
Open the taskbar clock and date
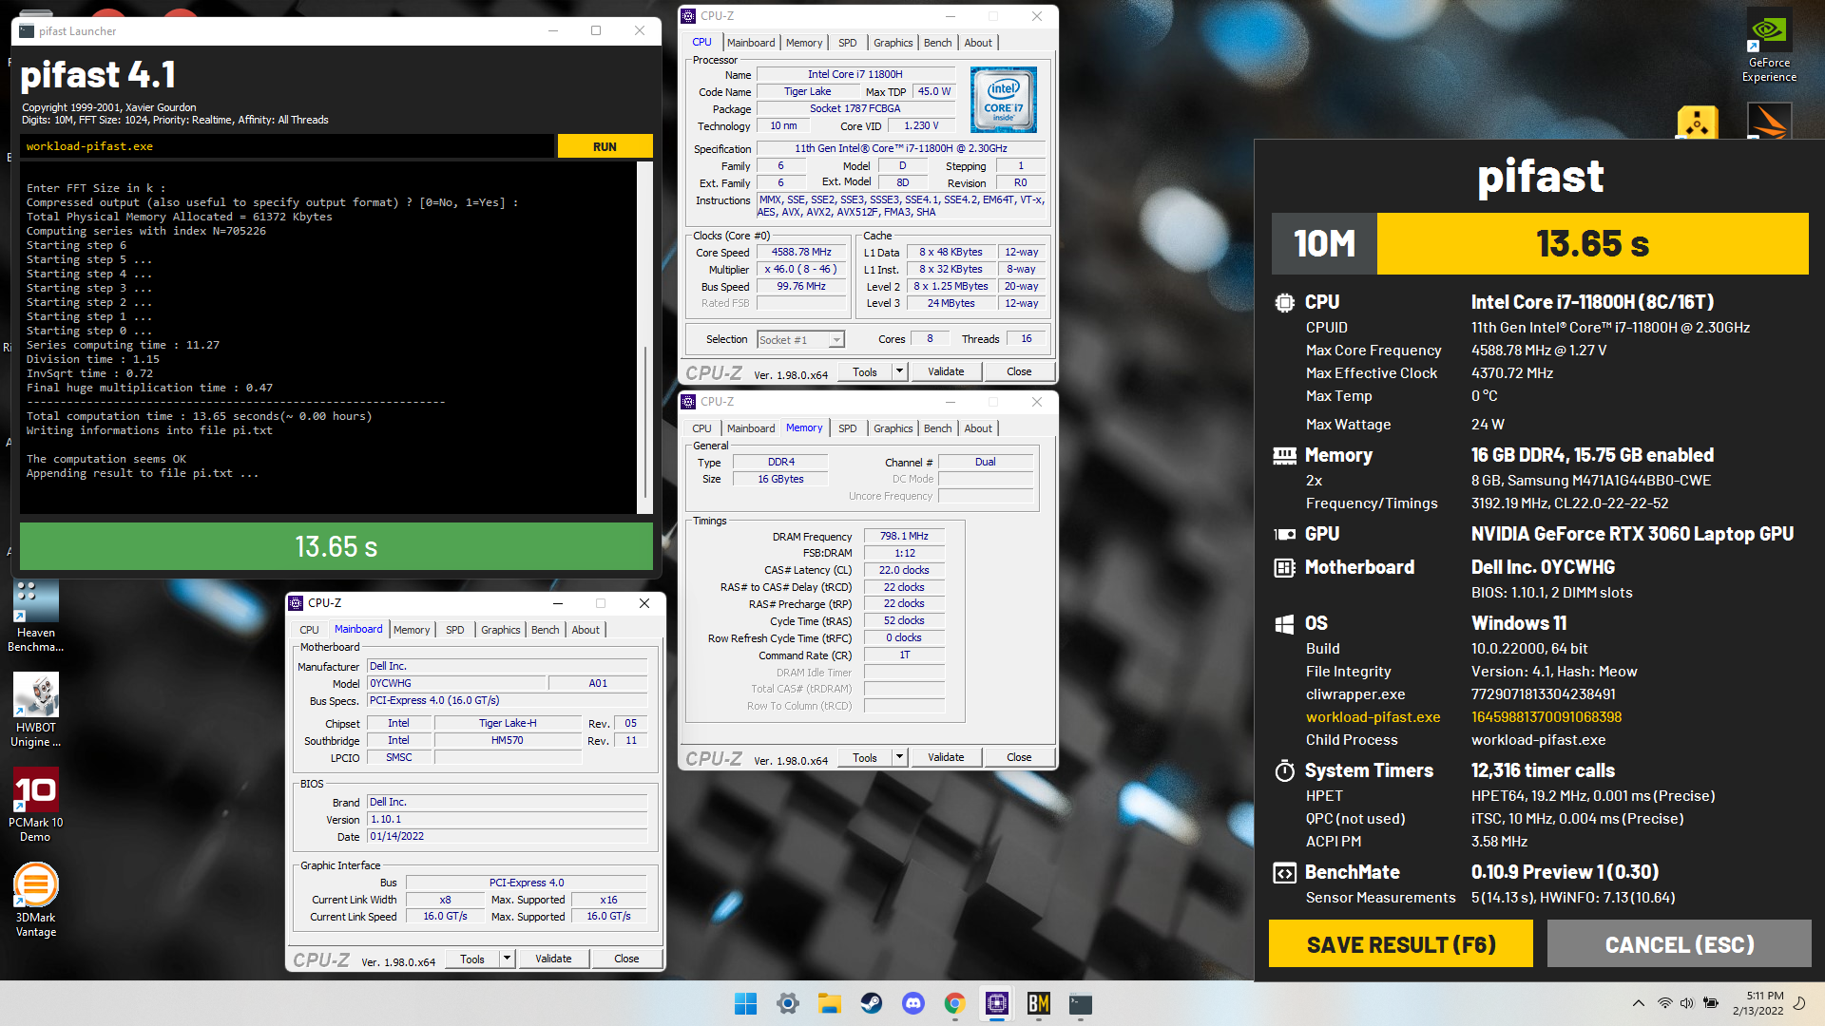coord(1758,1003)
